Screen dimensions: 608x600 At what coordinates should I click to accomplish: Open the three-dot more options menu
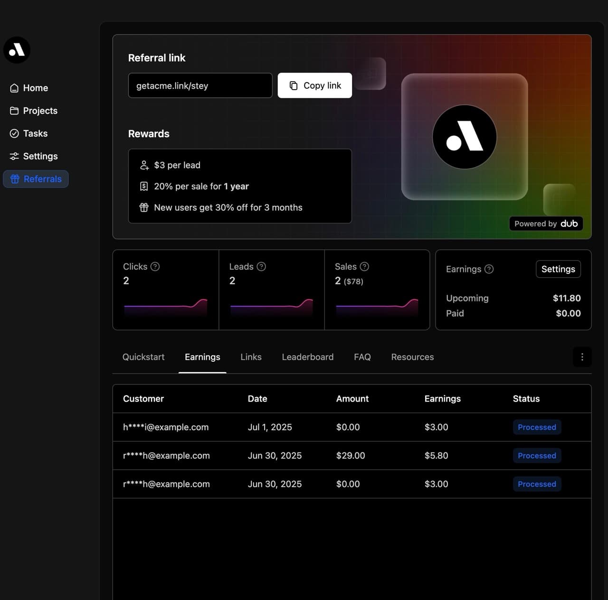pyautogui.click(x=582, y=357)
